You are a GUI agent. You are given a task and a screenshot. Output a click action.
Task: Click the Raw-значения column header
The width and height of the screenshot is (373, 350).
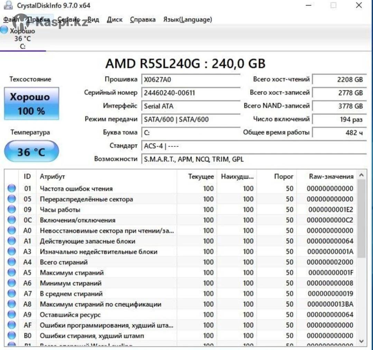[x=331, y=176]
